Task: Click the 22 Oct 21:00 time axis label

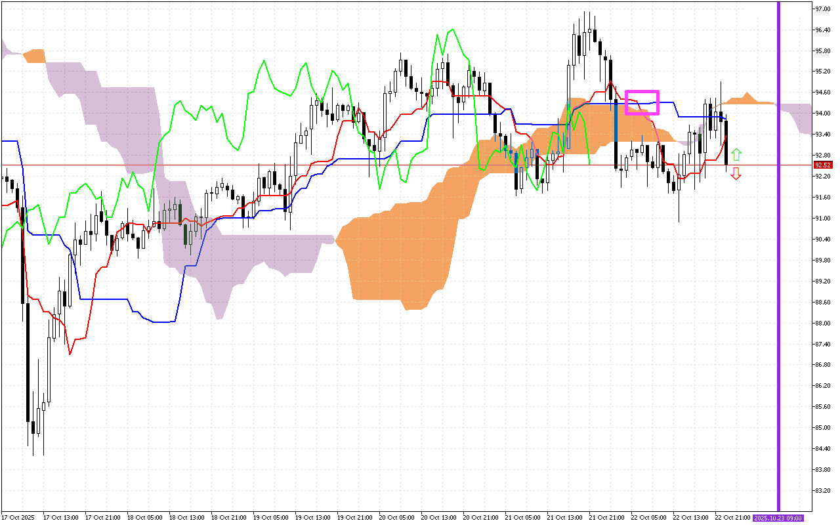Action: 732,518
